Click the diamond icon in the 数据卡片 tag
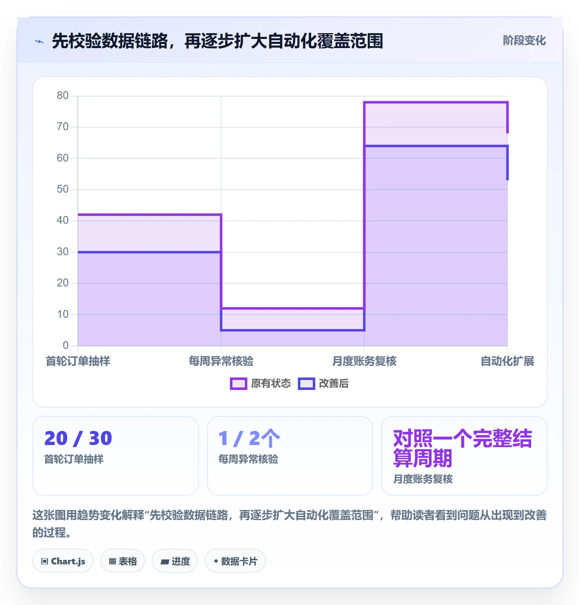This screenshot has height=605, width=580. (216, 561)
